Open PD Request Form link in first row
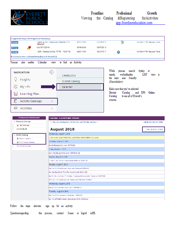This screenshot has height=229, width=176. coord(148,42)
